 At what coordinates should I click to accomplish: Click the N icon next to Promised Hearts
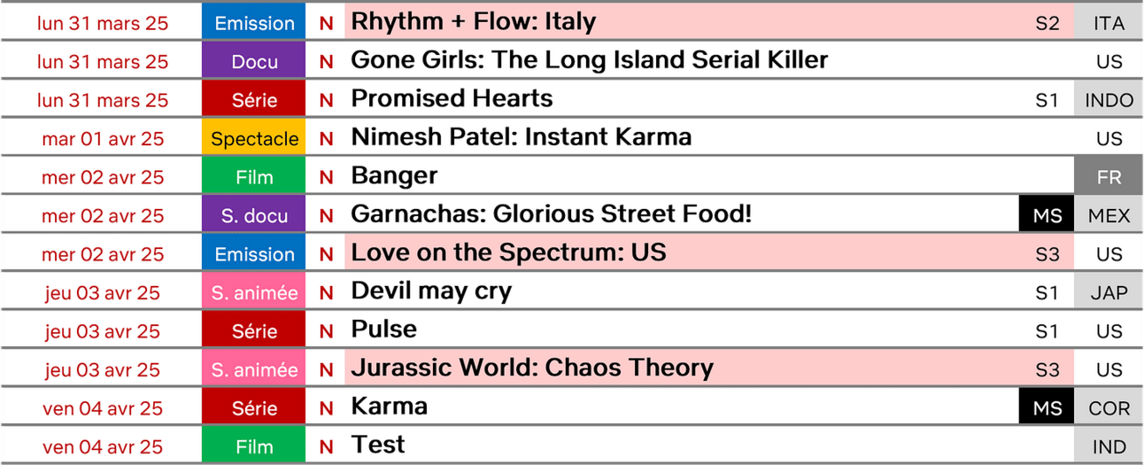pos(327,100)
